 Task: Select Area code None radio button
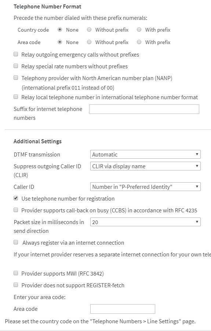60,42
